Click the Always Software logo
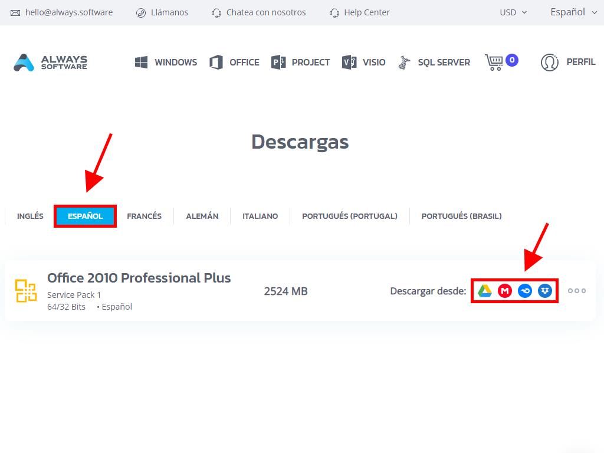The image size is (604, 453). tap(51, 62)
